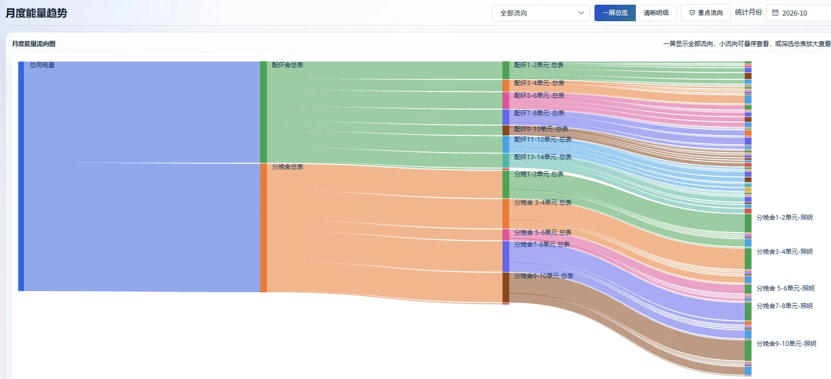831x379 pixels.
Task: Click the 月度能量流向图 chart title
Action: [34, 44]
